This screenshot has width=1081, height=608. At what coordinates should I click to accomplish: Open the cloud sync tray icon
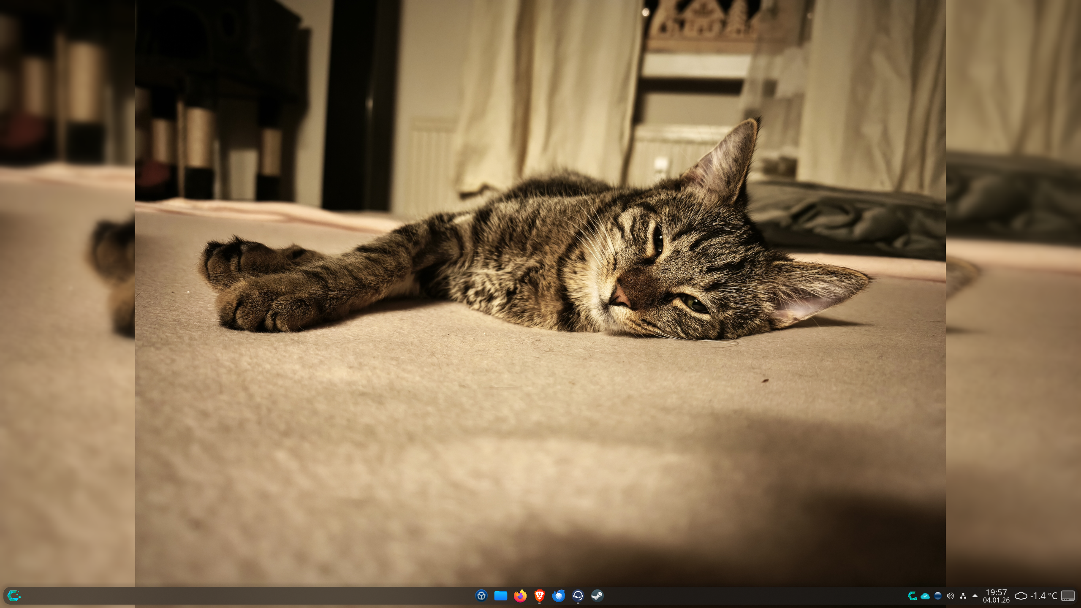coord(925,596)
